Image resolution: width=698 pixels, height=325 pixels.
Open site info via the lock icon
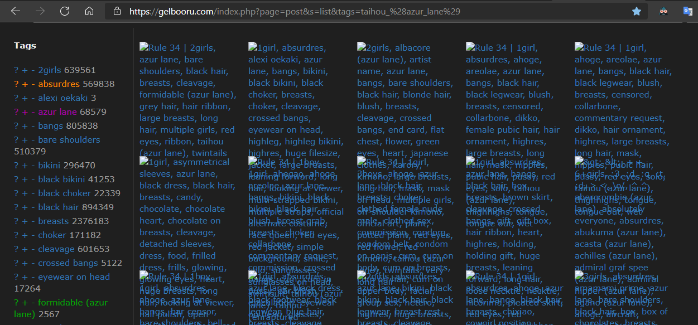pos(116,11)
